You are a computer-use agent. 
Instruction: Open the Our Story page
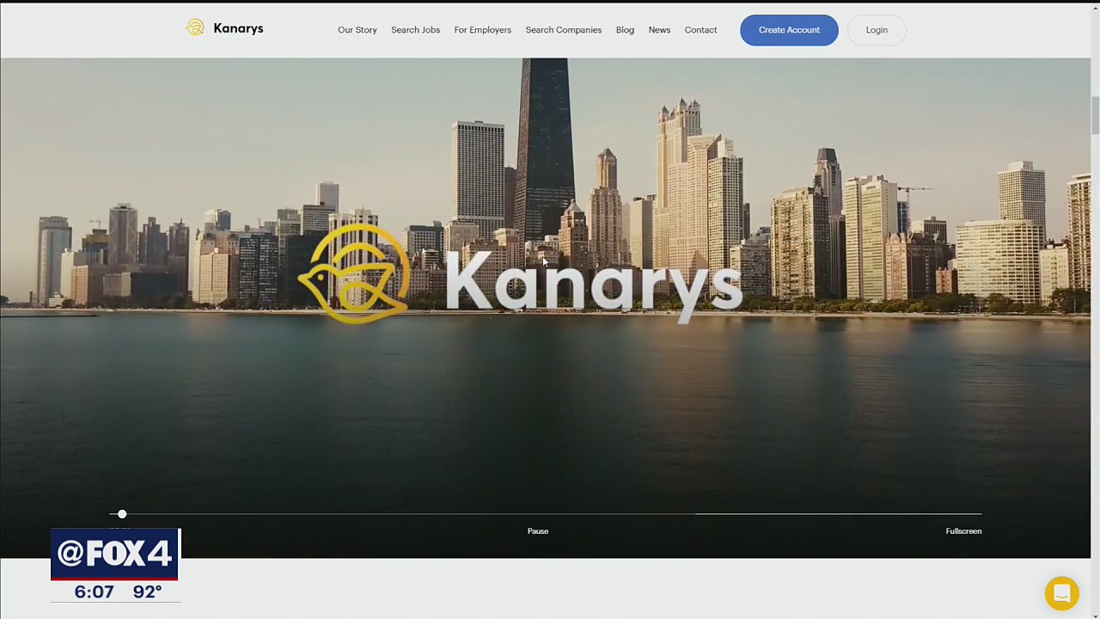coord(357,30)
